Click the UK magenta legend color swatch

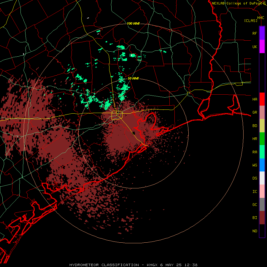(x=262, y=47)
